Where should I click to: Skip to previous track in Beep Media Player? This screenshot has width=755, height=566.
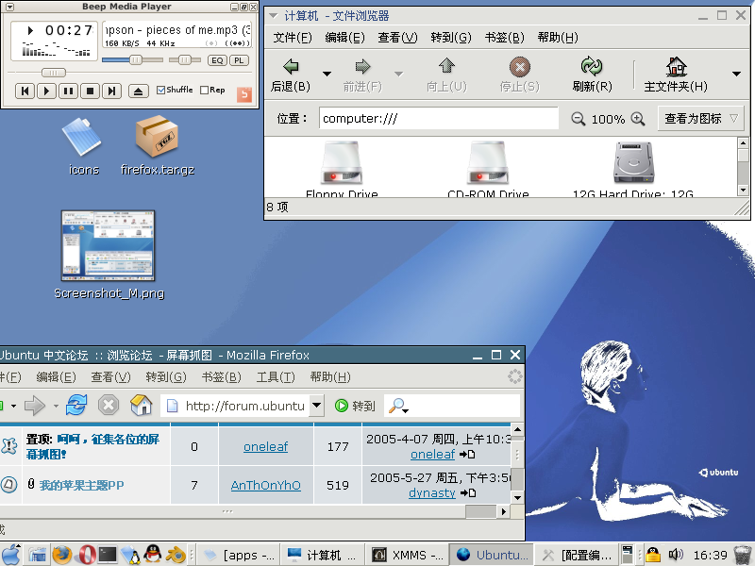[25, 91]
